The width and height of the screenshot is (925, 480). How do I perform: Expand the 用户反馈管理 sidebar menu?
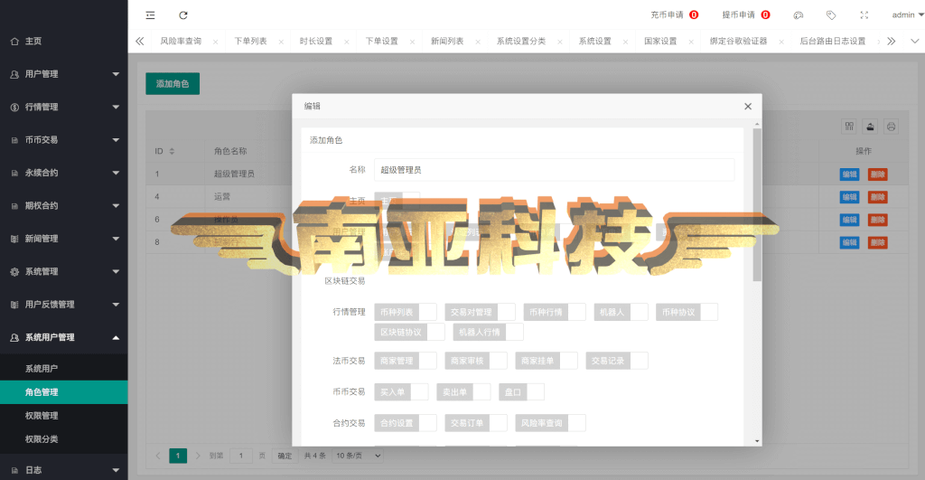coord(64,305)
